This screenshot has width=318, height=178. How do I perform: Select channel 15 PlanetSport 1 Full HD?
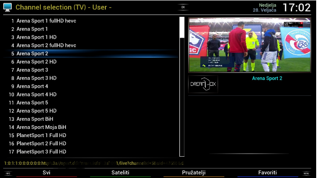pos(91,135)
